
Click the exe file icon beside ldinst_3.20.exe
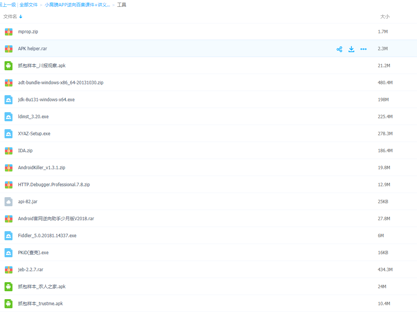click(9, 117)
